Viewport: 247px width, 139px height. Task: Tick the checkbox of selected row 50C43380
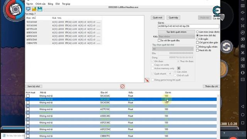click(28, 99)
